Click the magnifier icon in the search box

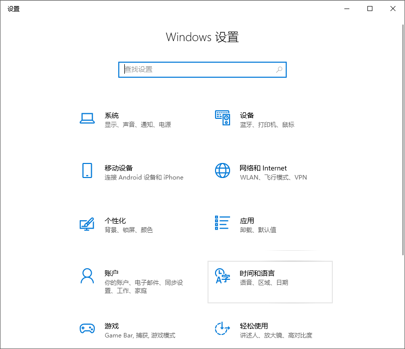click(x=279, y=70)
